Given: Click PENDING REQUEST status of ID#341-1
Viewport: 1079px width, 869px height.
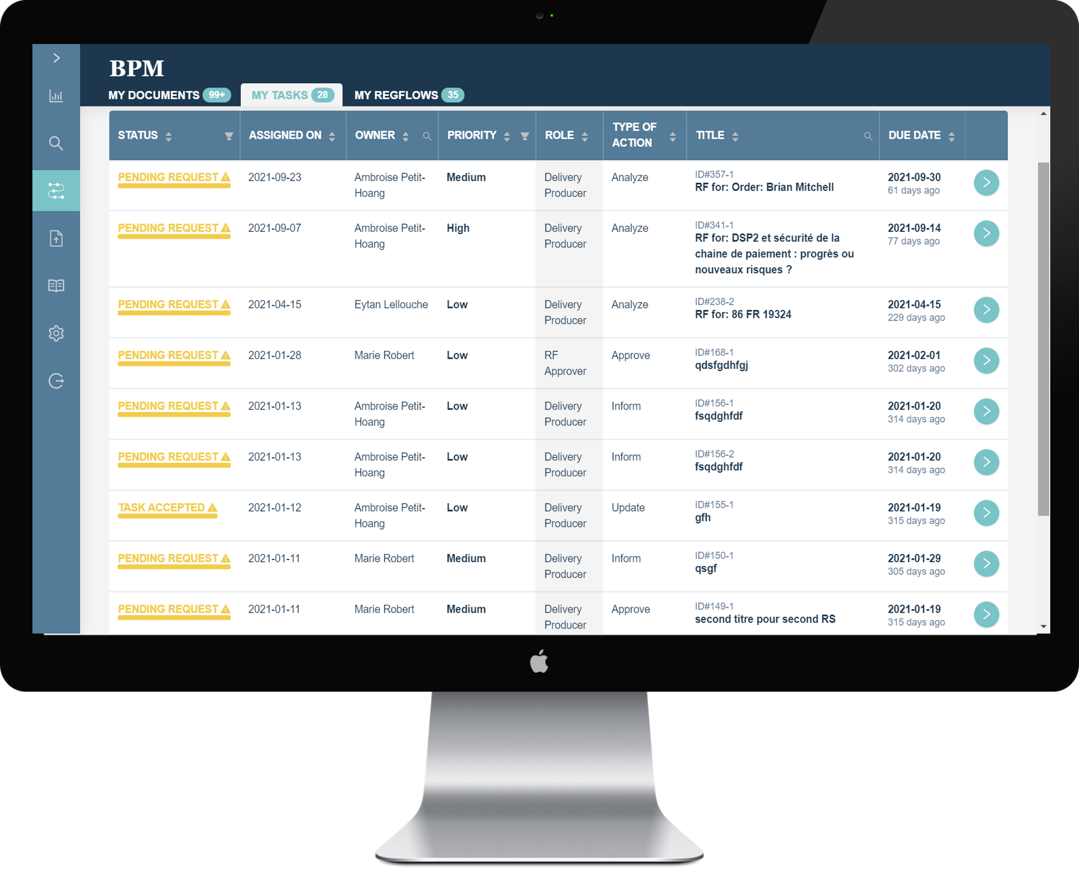Looking at the screenshot, I should (174, 229).
